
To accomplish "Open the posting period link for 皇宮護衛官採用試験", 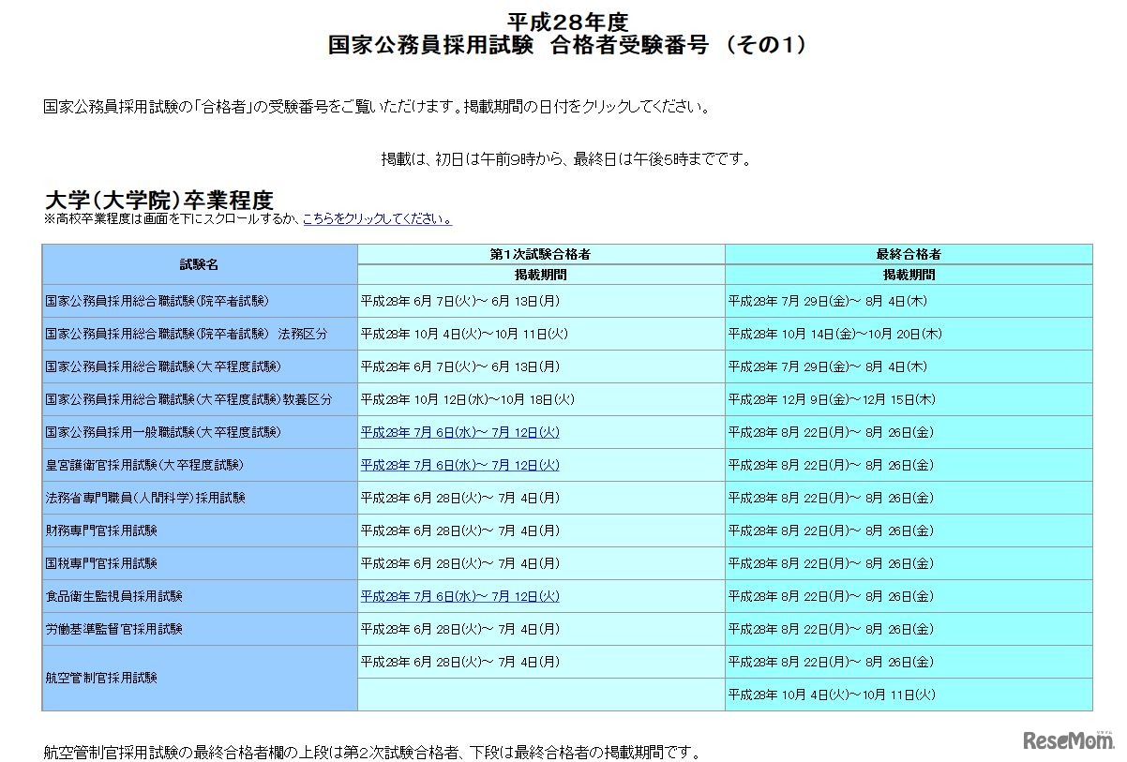I will click(x=458, y=465).
